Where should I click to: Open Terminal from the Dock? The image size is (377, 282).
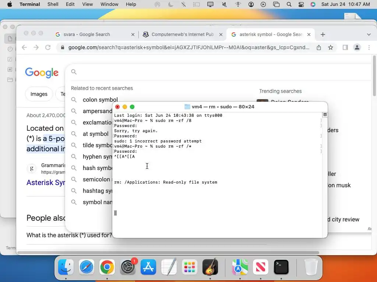click(x=281, y=267)
